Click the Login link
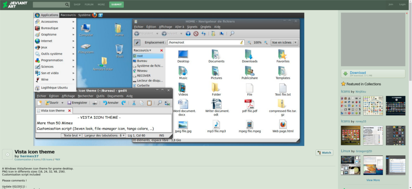 (402, 4)
